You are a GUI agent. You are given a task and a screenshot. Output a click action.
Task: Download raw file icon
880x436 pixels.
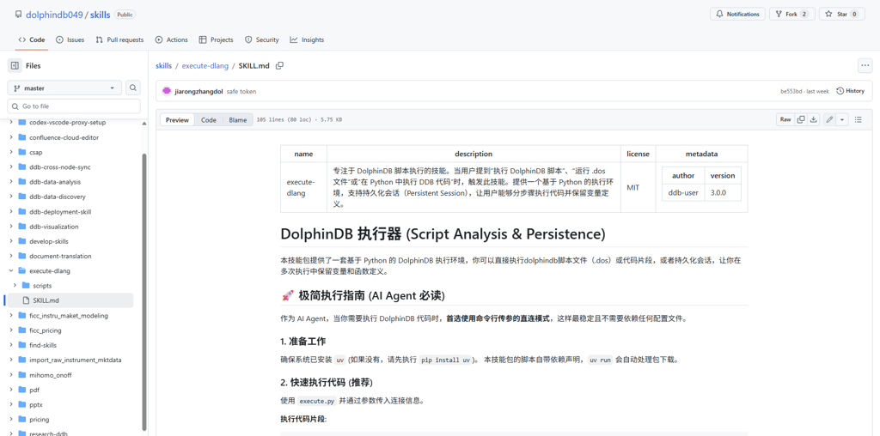[813, 119]
